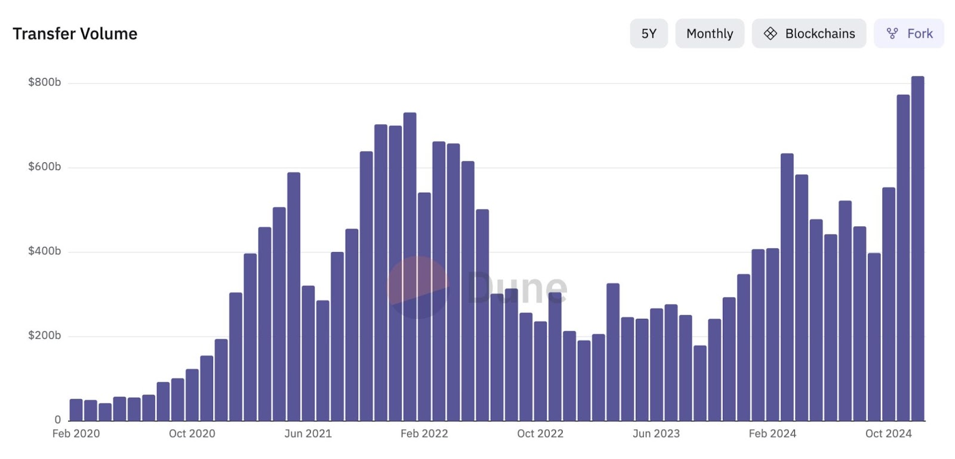The width and height of the screenshot is (955, 459).
Task: Select the bar above the Jun 2021 label
Action: point(309,353)
